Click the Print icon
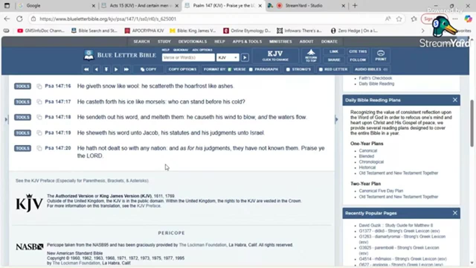476x268 pixels. coord(380,55)
